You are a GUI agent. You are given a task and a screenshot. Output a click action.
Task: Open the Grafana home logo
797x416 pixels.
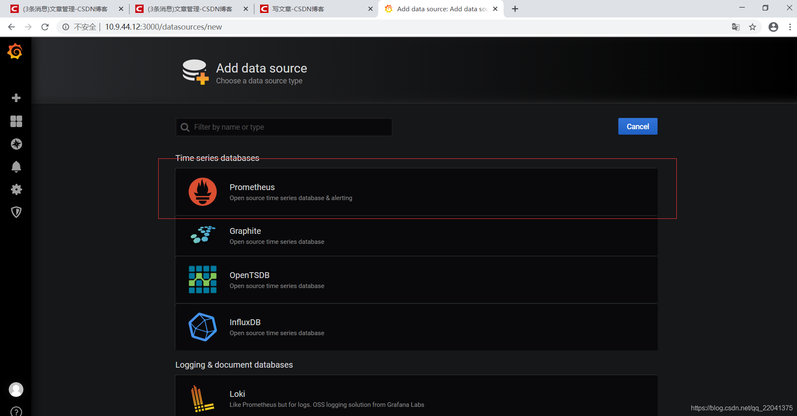pos(15,51)
